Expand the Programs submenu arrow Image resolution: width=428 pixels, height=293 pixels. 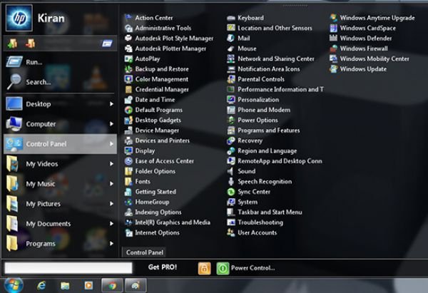click(111, 243)
